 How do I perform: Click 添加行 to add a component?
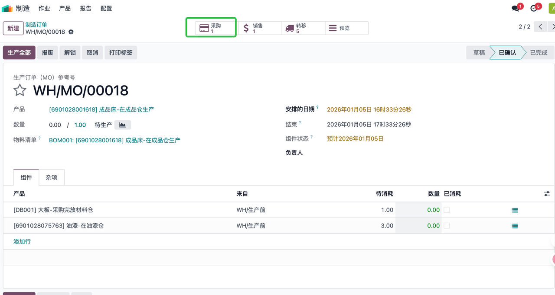click(x=22, y=241)
